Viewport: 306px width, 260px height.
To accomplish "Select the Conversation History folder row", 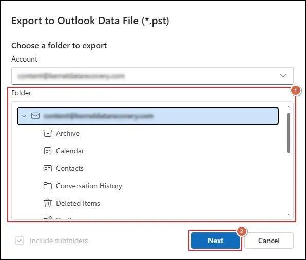I will coord(148,186).
